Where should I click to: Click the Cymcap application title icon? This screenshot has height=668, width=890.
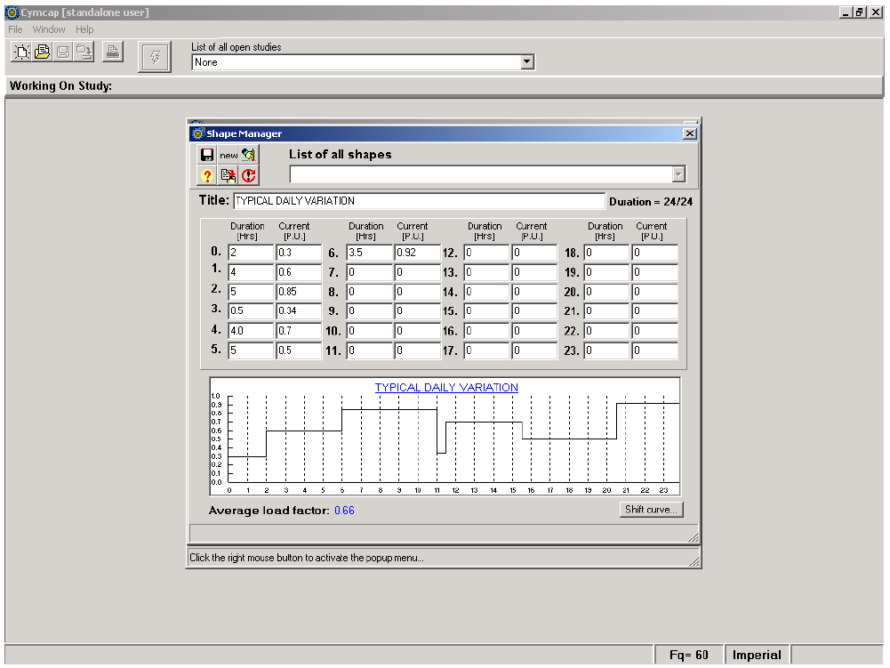(12, 12)
